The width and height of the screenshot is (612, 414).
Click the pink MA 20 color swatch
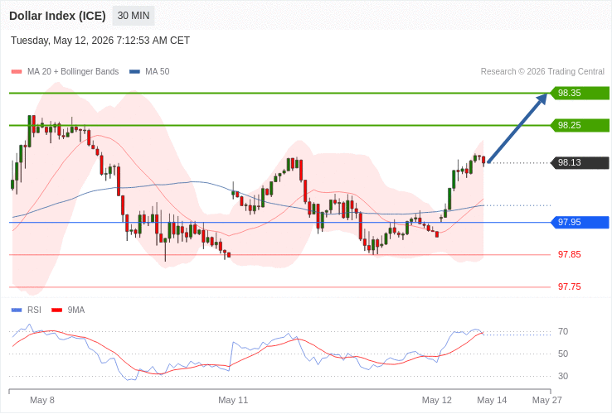(x=17, y=72)
